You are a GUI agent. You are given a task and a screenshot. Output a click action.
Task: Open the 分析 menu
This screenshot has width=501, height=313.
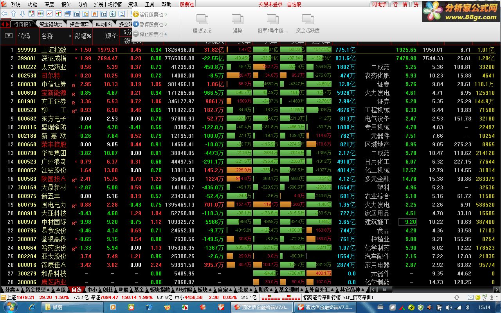click(83, 4)
